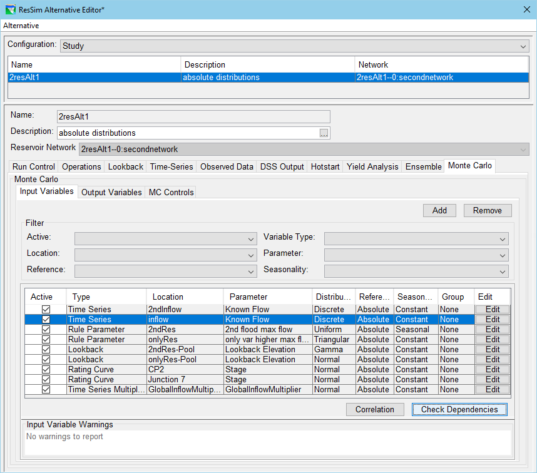Screen dimensions: 537x473
Task: Click Edit for the onlyRes-Pool Lookback row
Action: point(493,360)
